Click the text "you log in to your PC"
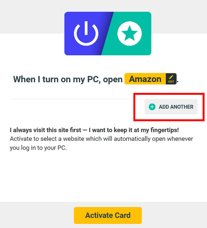 coord(38,148)
